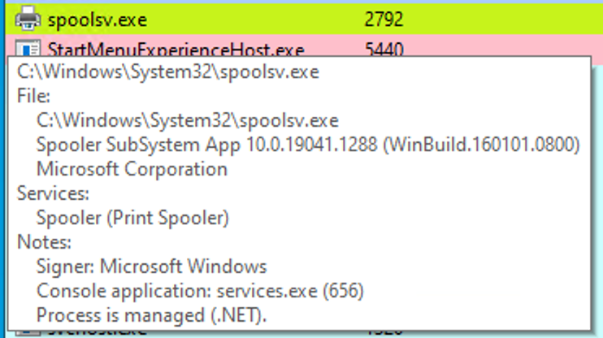603x338 pixels.
Task: Click the Spooler SubSystem App version line
Action: pyautogui.click(x=307, y=145)
